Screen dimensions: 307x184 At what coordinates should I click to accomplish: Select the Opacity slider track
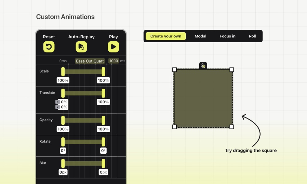83,120
